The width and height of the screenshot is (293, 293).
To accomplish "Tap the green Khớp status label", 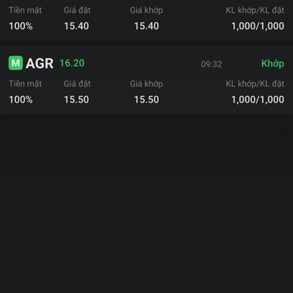I will [272, 63].
